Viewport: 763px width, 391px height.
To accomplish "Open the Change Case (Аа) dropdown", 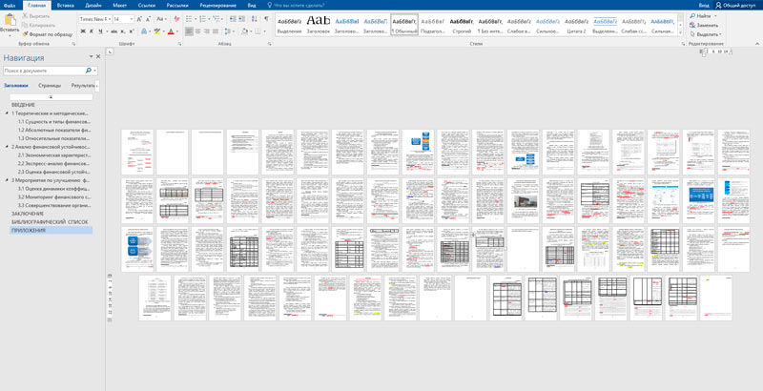I will coord(161,19).
